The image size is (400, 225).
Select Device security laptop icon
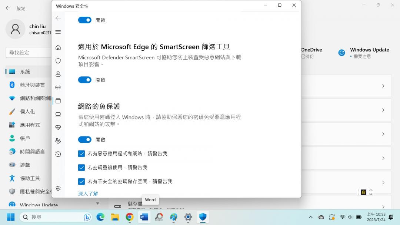(58, 114)
